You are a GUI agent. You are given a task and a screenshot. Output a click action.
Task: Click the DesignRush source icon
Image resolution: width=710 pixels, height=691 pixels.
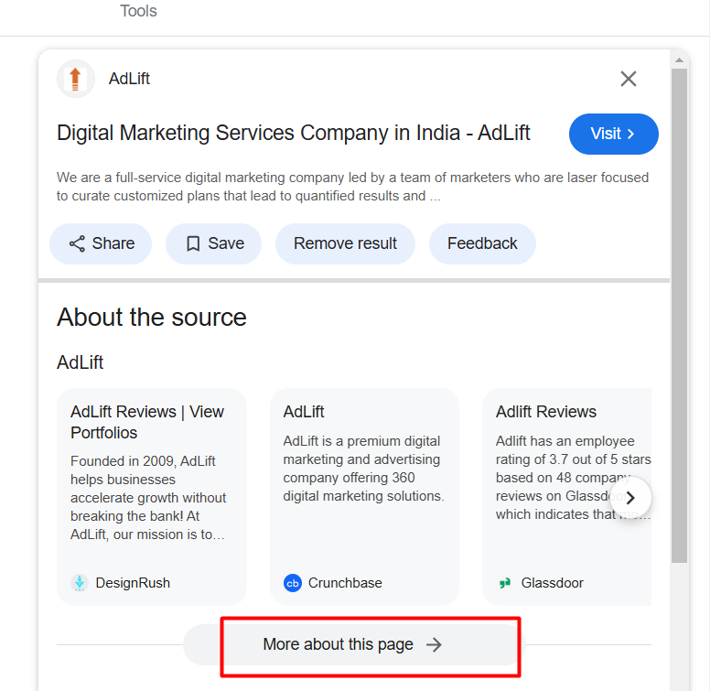80,583
